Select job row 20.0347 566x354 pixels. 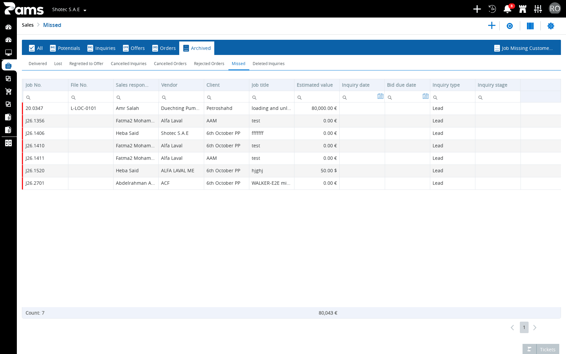291,108
